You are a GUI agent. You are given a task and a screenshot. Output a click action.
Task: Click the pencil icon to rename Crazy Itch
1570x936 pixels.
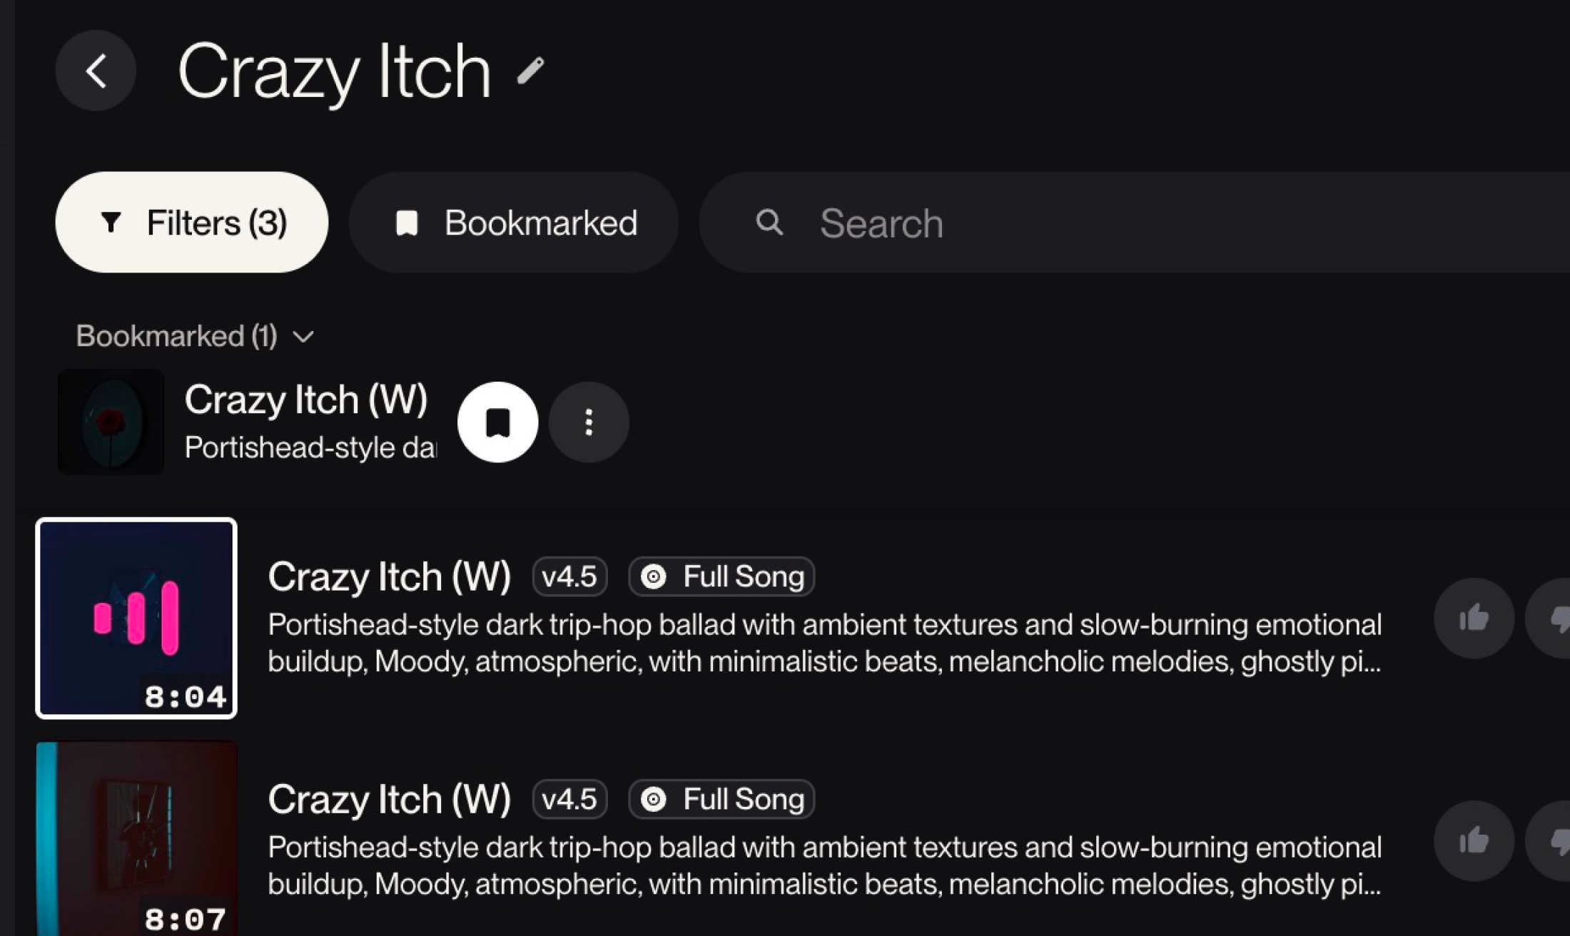[530, 71]
